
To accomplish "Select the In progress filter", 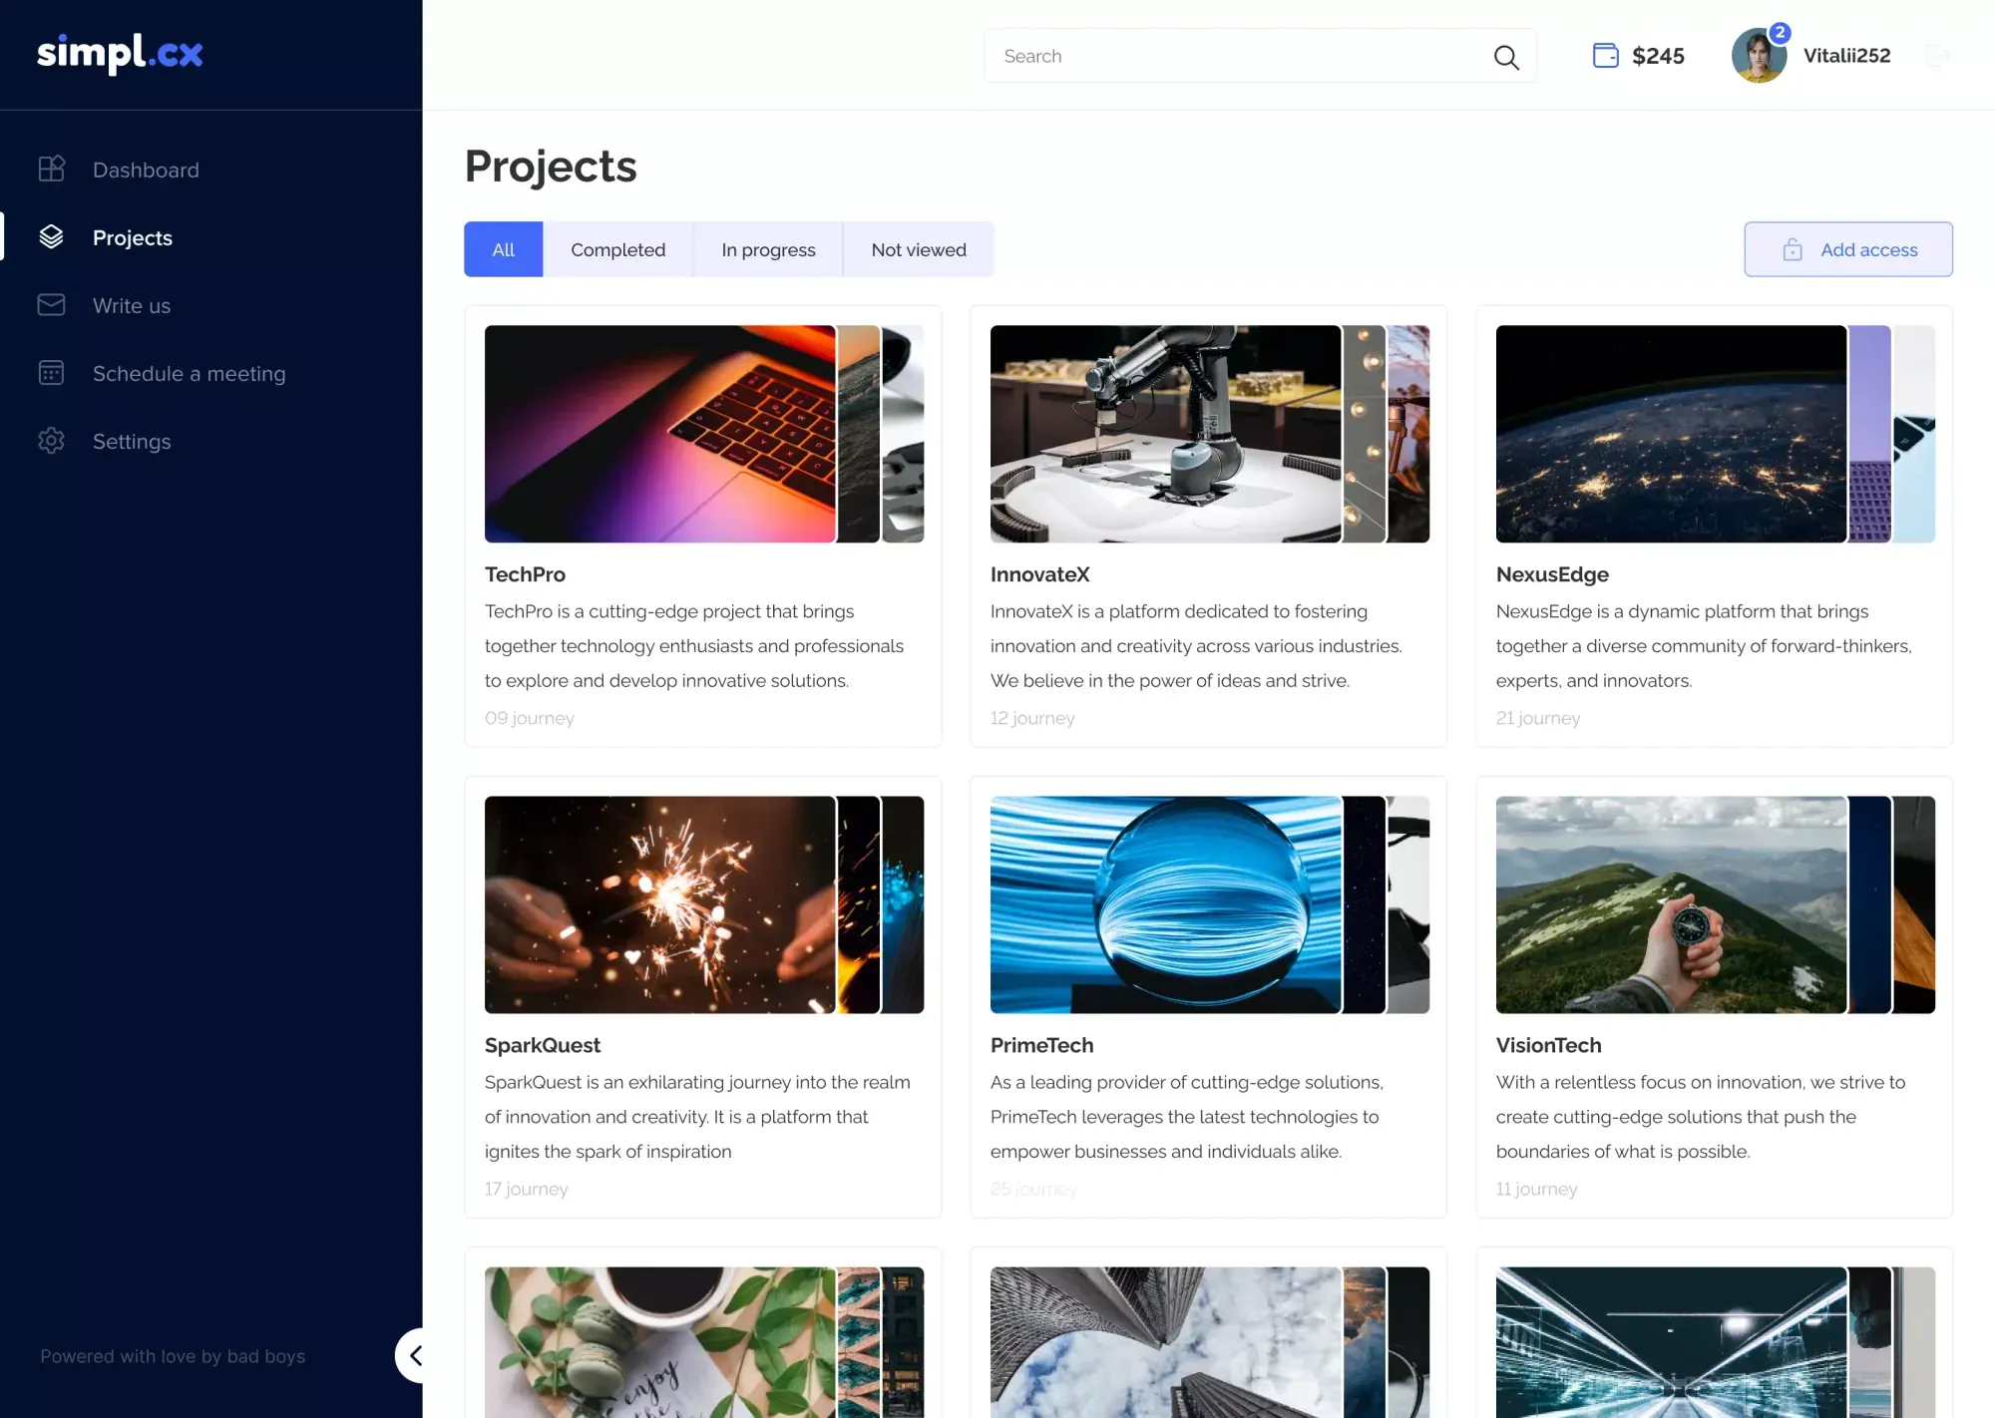I will 768,249.
